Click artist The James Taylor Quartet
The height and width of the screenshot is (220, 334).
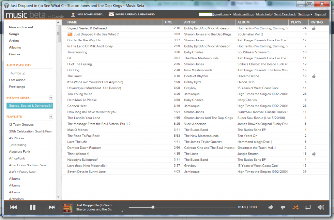coord(203,142)
